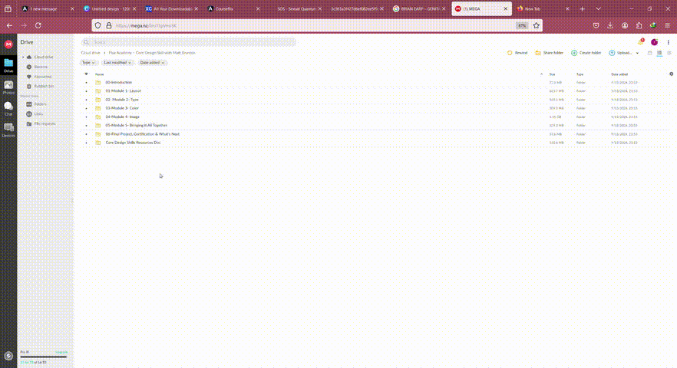Open the Last modified filter dropdown

(x=117, y=63)
